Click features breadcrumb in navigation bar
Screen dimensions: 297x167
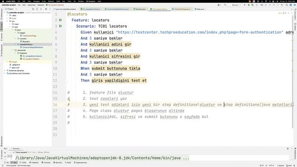(40, 5)
